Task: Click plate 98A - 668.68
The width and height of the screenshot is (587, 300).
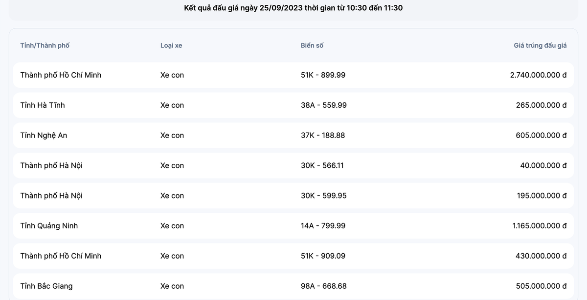Action: [323, 286]
